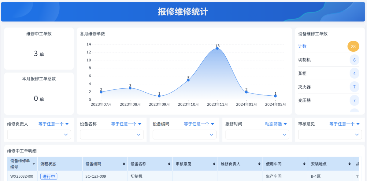Sort the 使用车间 column by its sort icon

tap(305, 164)
